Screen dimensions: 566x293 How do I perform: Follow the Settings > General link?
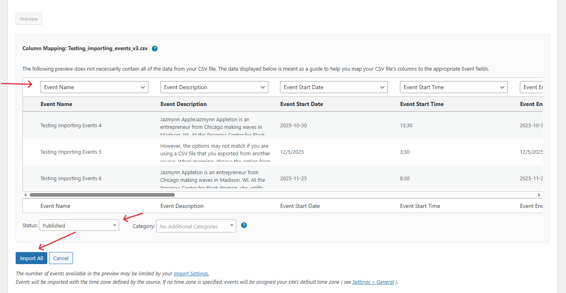pyautogui.click(x=373, y=282)
